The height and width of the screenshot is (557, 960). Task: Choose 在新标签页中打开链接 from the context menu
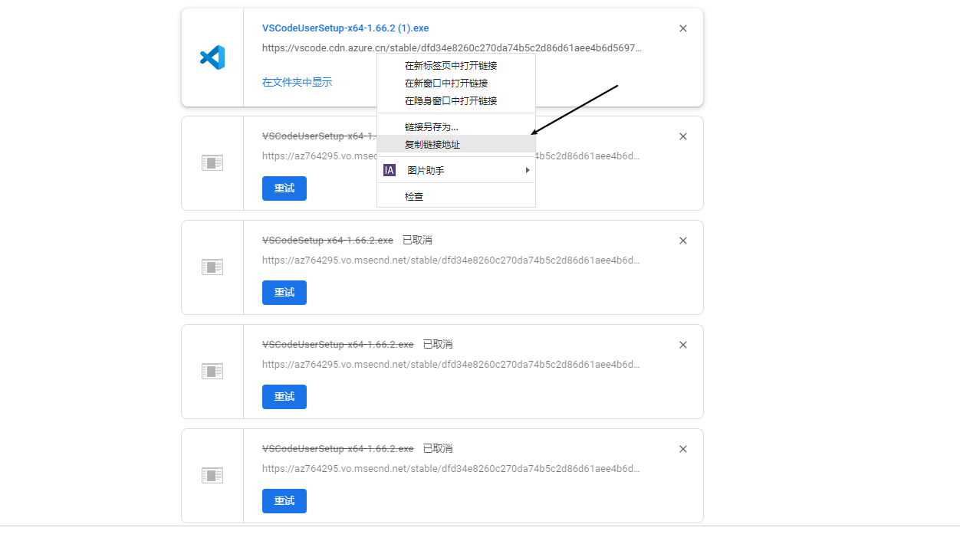(456, 65)
